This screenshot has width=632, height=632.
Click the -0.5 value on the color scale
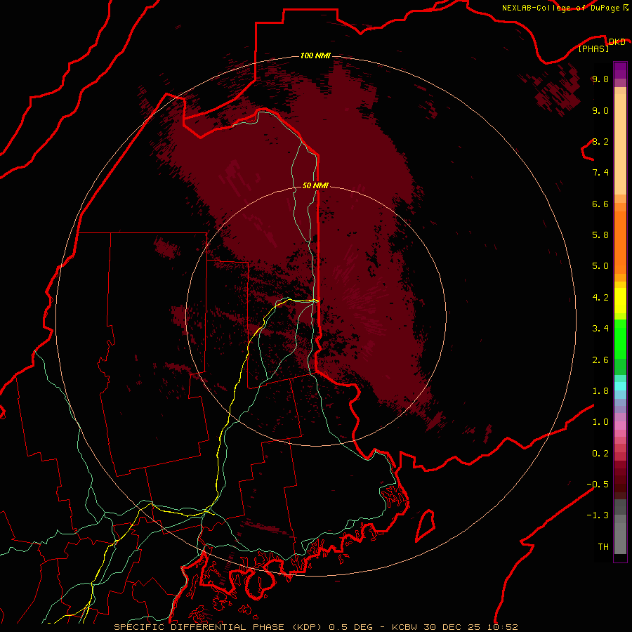[x=598, y=485]
